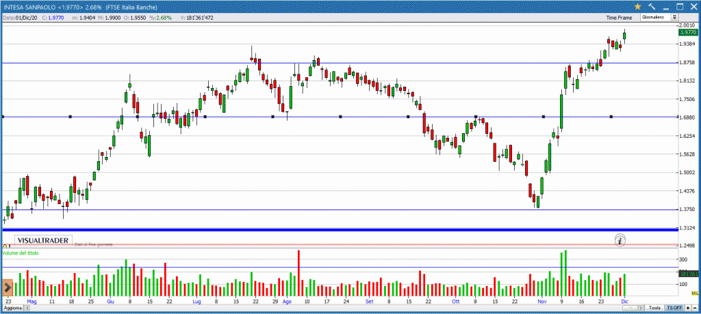Image resolution: width=701 pixels, height=314 pixels.
Task: Click the 1.3750 price axis label
Action: [689, 209]
